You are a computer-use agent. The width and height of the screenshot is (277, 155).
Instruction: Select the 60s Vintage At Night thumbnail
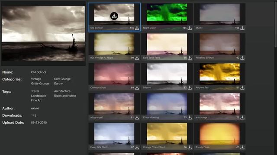(114, 44)
